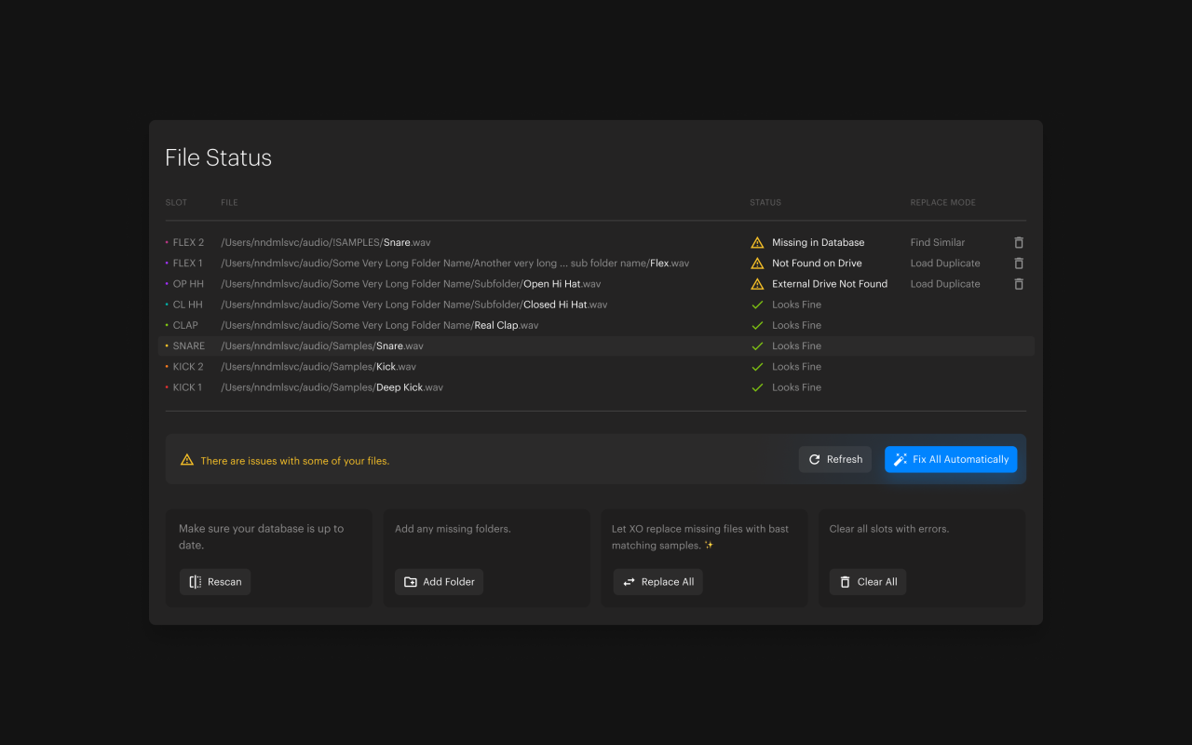This screenshot has width=1192, height=745.
Task: Rescan the sample database
Action: pos(215,582)
